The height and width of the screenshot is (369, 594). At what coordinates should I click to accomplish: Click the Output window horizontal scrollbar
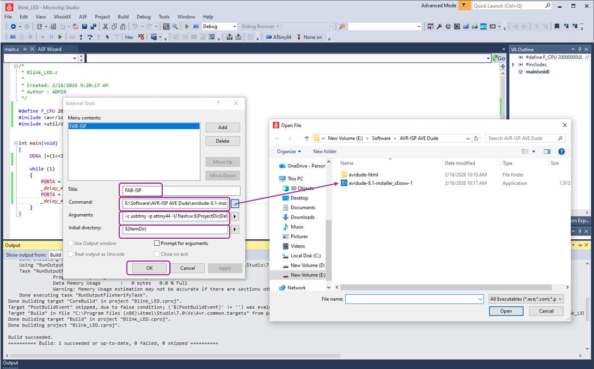(175, 356)
